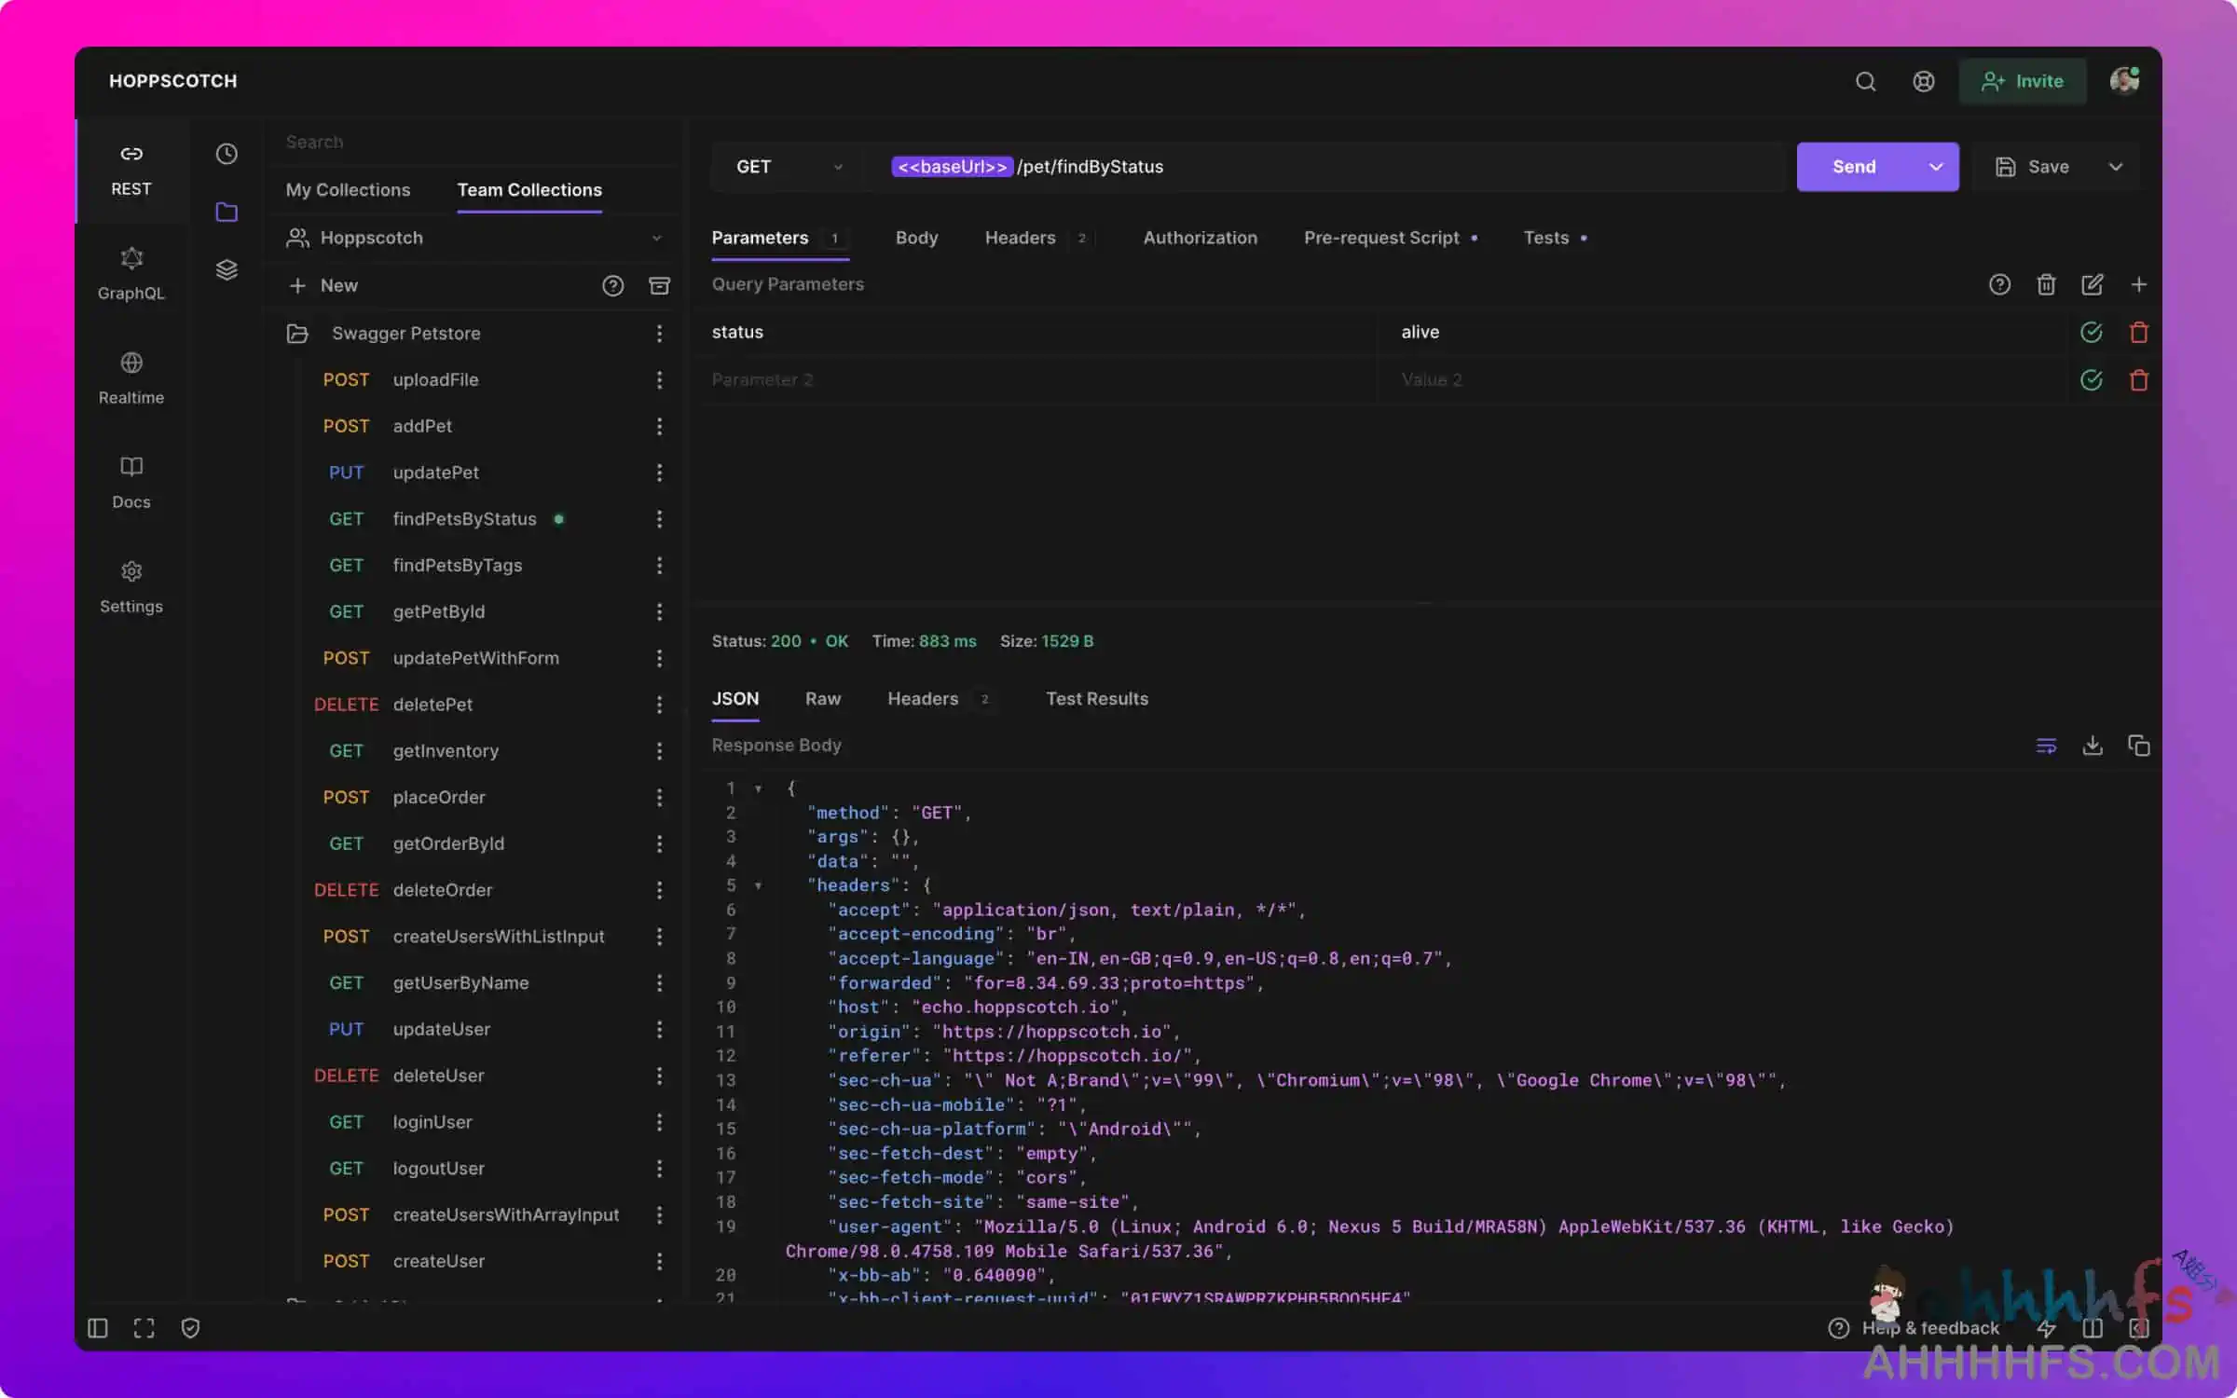Toggle line wrap icon in response body

click(x=2046, y=746)
